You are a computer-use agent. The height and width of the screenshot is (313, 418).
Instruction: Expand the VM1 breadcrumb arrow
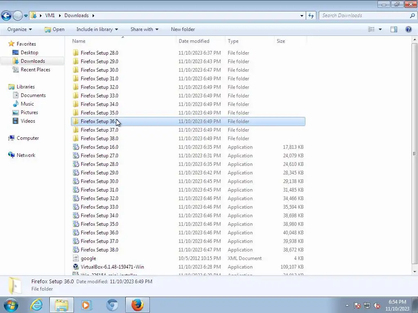pos(60,15)
